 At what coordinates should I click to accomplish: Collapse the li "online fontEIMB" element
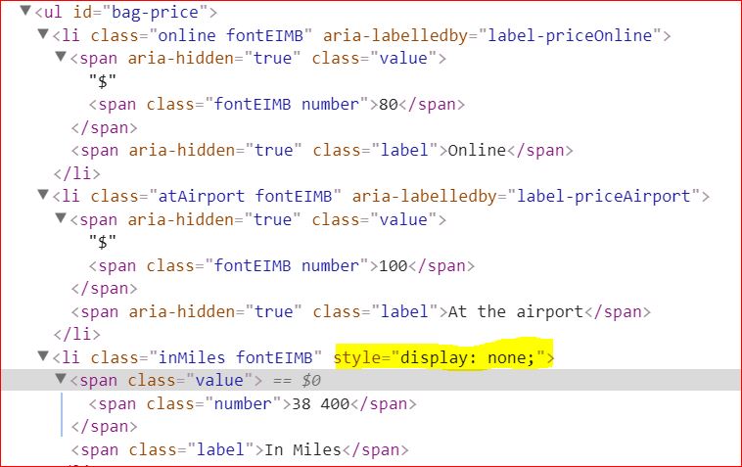pyautogui.click(x=43, y=36)
